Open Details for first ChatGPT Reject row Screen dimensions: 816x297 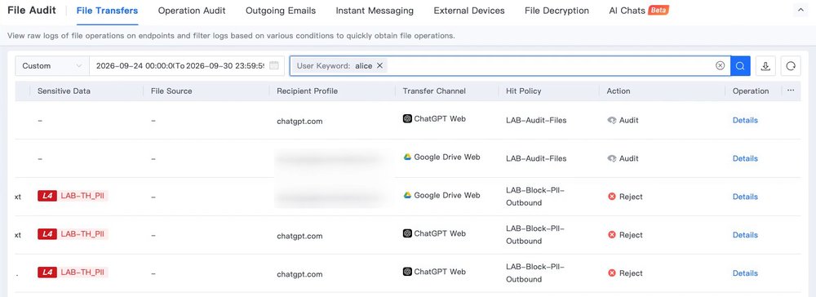point(745,235)
